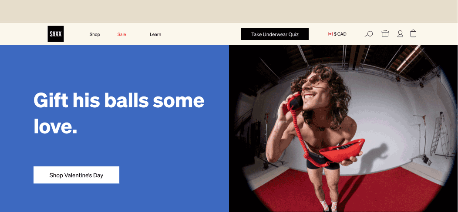The height and width of the screenshot is (212, 458).
Task: Click the gift box icon
Action: [385, 34]
